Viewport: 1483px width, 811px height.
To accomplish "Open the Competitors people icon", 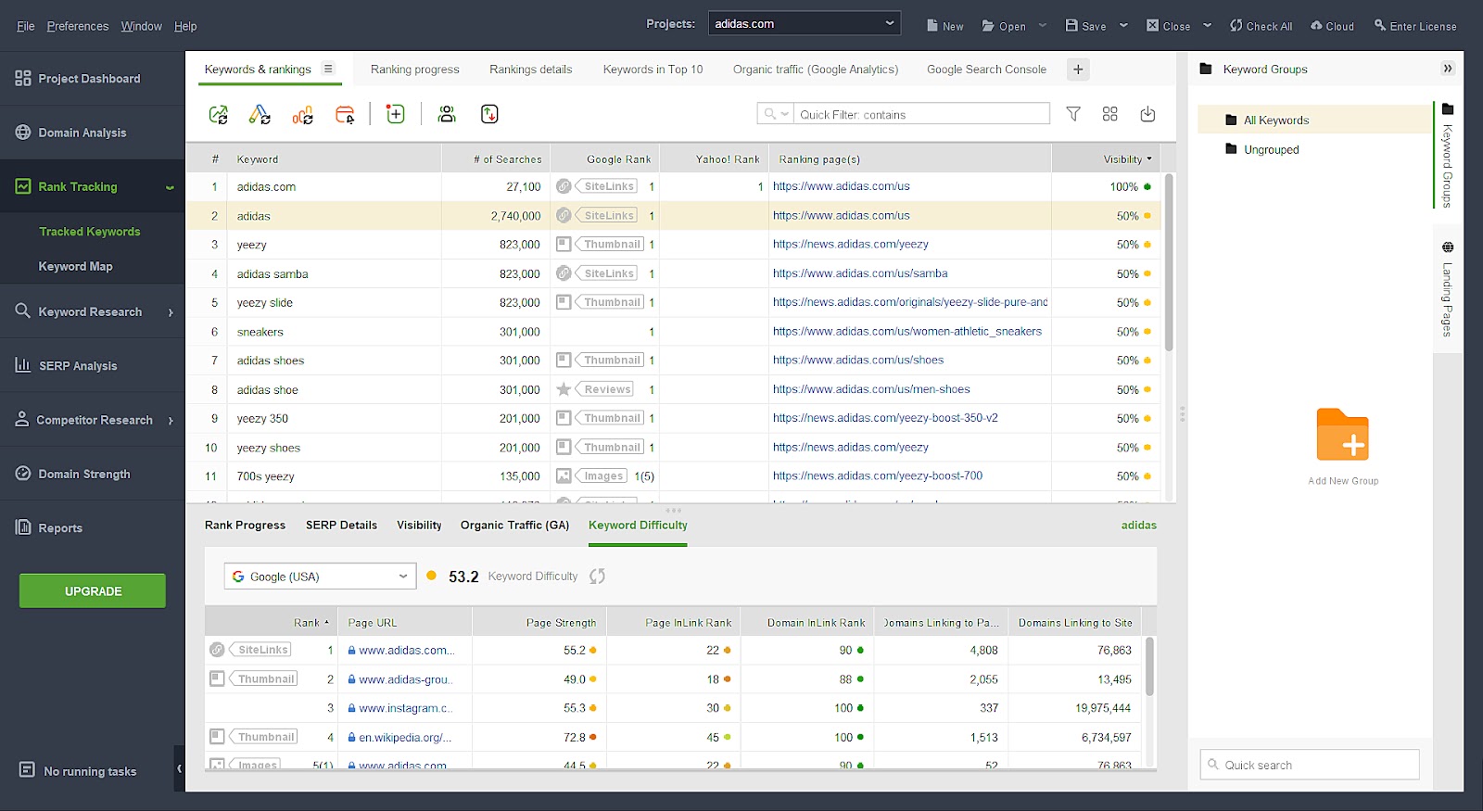I will (447, 114).
